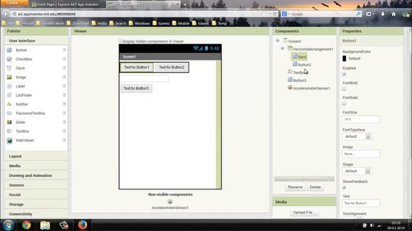This screenshot has height=231, width=412.
Task: Click the Components panel horizontal scrollbar
Action: [x=304, y=178]
